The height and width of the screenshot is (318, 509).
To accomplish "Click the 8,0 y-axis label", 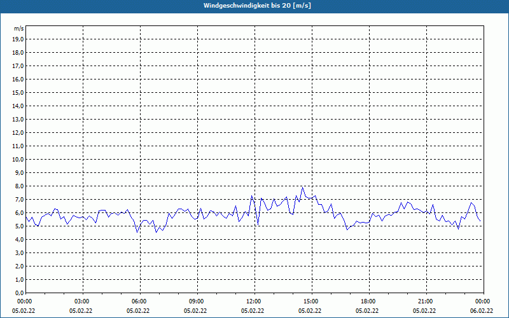I will (20, 186).
